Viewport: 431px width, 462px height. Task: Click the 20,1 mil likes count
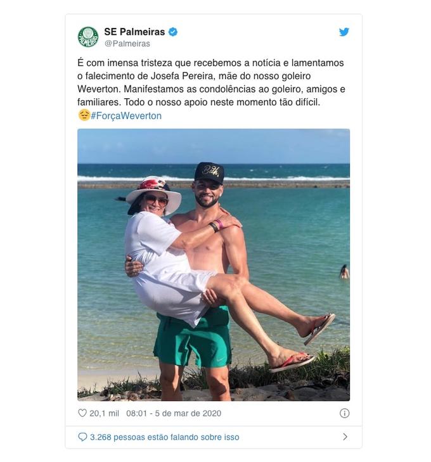click(x=105, y=413)
